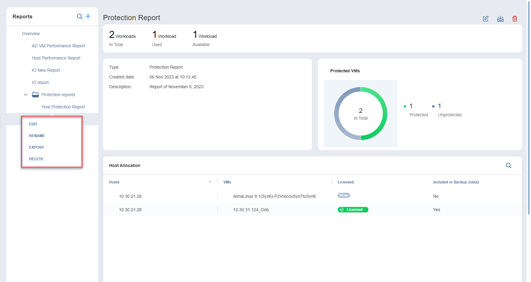
Task: Collapse the Protection reports folder chevron
Action: (26, 95)
